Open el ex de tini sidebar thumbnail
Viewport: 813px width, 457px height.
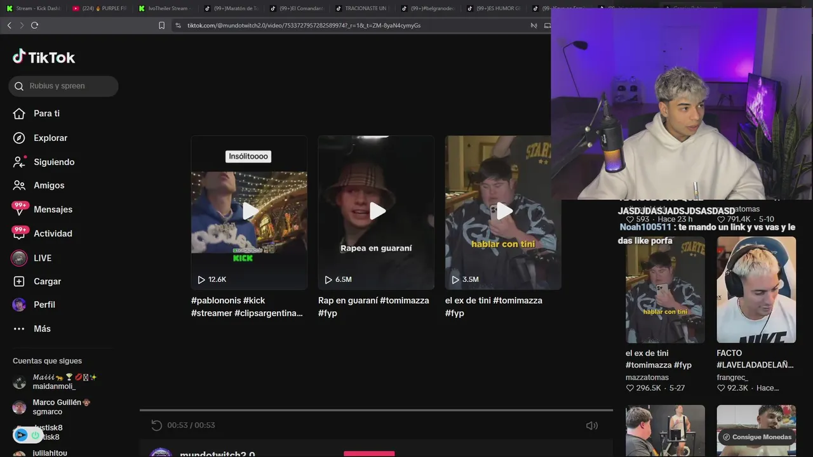pos(665,290)
